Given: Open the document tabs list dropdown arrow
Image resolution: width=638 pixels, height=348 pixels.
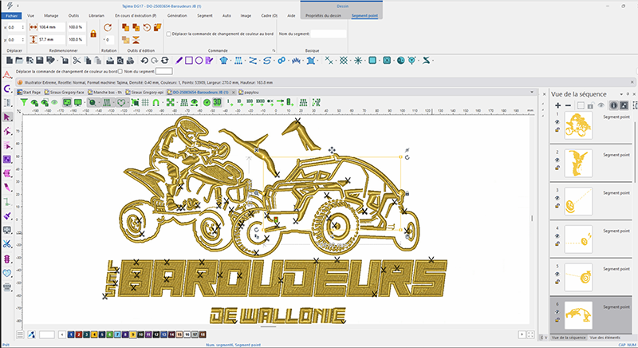Looking at the screenshot, I should [533, 93].
